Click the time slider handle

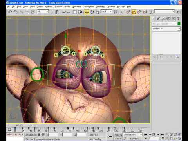click(19, 125)
